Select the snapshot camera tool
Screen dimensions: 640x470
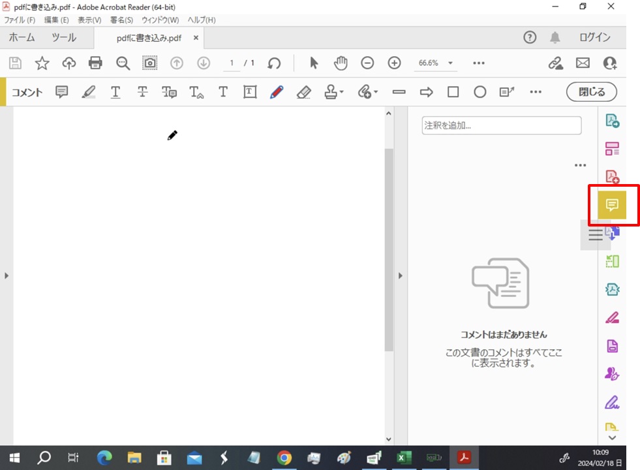point(150,63)
